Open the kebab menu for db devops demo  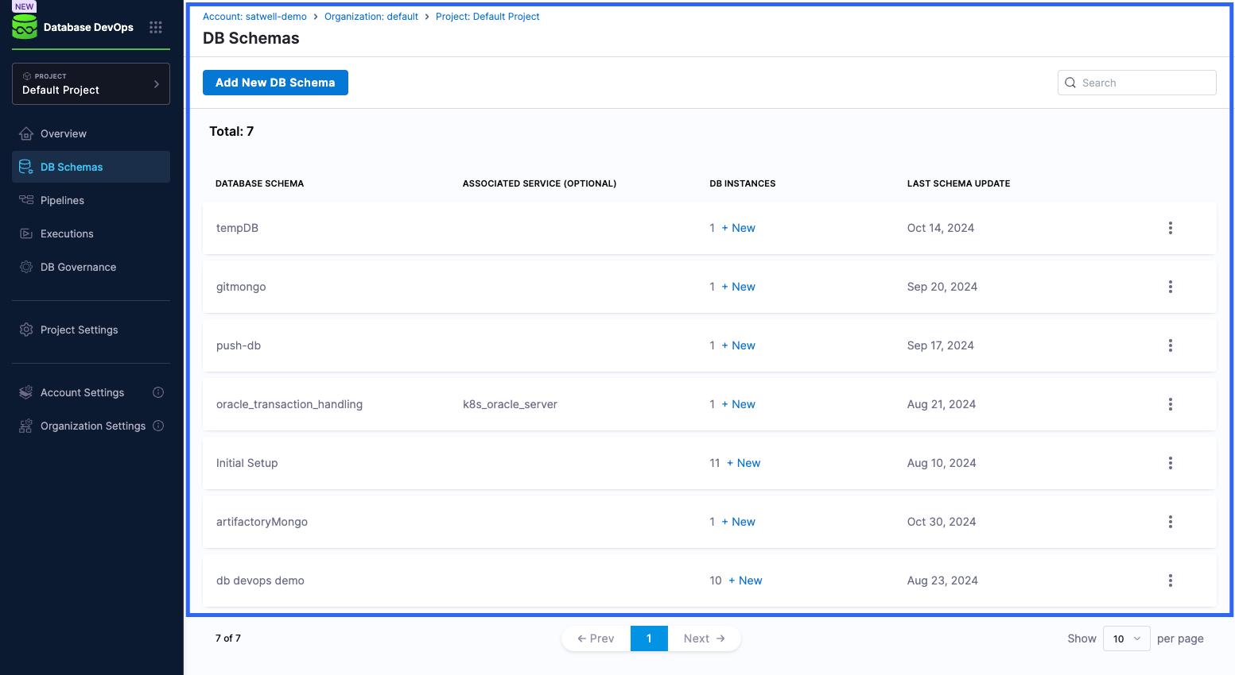point(1170,580)
